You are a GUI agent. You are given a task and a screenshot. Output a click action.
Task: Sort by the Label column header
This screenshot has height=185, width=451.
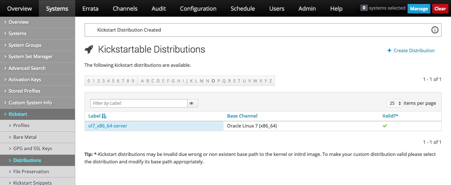(94, 116)
